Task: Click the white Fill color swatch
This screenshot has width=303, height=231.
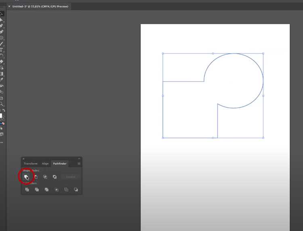Action: click(1, 115)
